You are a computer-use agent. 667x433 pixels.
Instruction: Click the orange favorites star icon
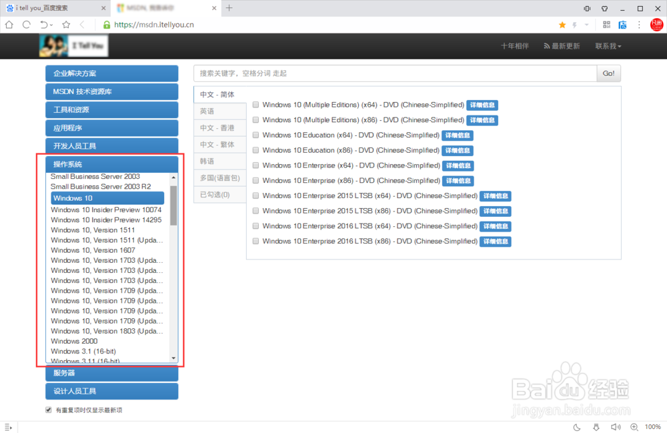562,25
